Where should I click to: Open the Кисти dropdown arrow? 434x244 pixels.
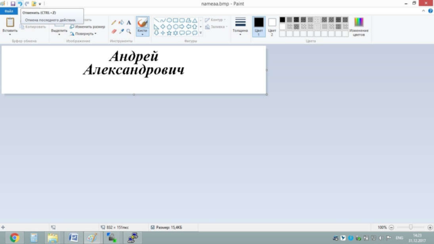pyautogui.click(x=142, y=35)
